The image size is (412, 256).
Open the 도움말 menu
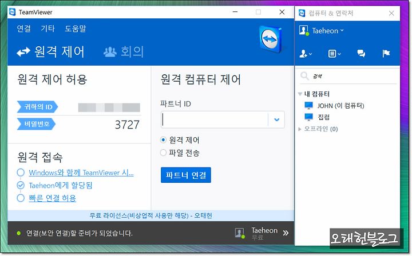[x=76, y=29]
